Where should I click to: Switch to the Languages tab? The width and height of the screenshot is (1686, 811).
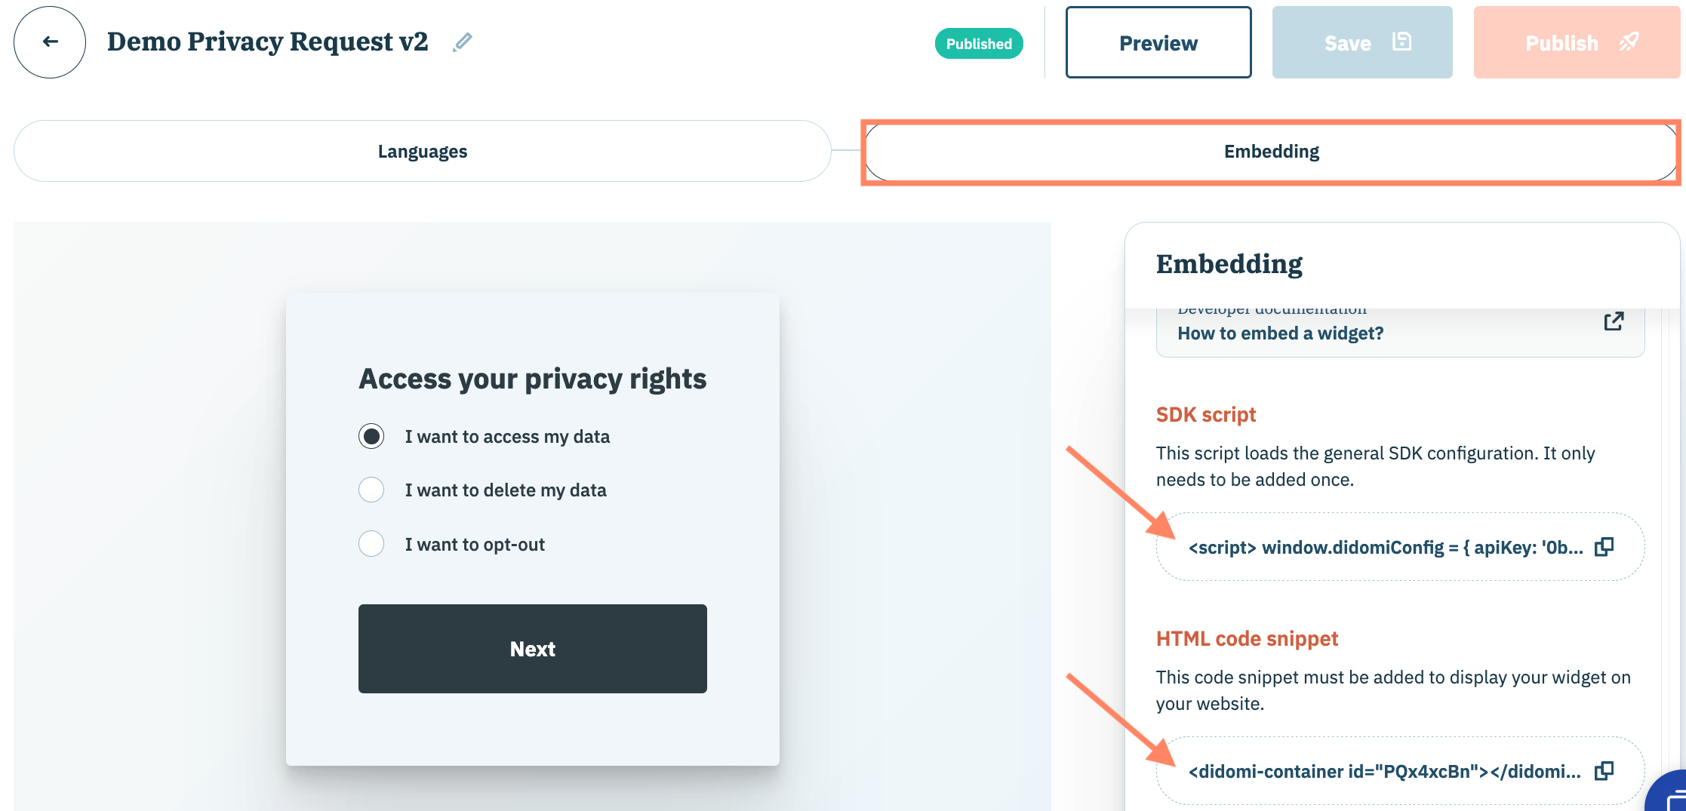423,152
